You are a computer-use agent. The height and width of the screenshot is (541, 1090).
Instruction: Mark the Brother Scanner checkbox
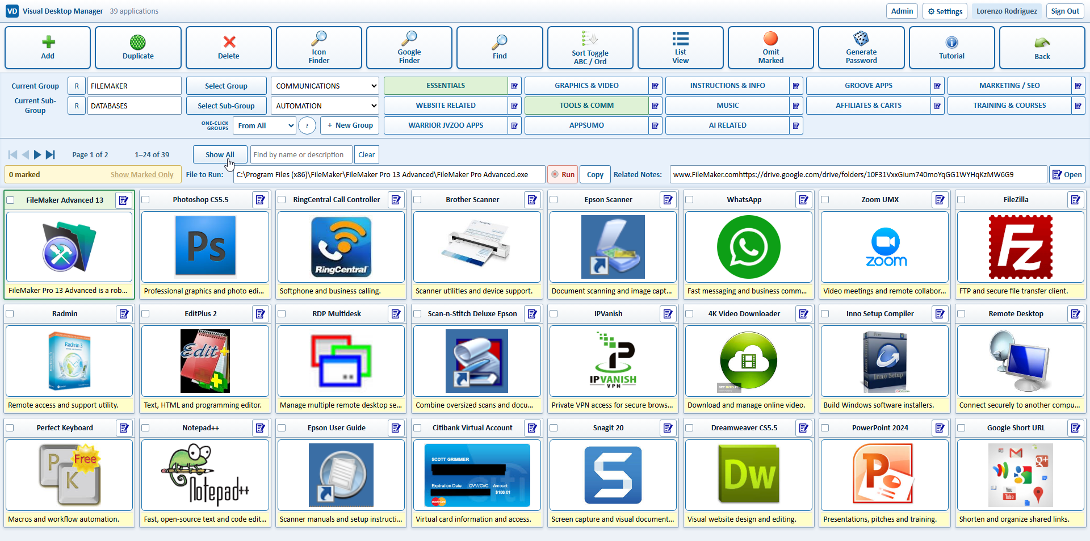pyautogui.click(x=417, y=199)
